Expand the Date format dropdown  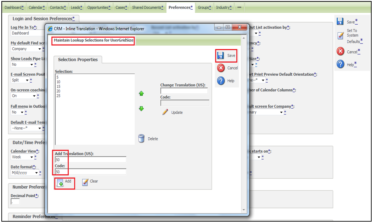[x=36, y=173]
